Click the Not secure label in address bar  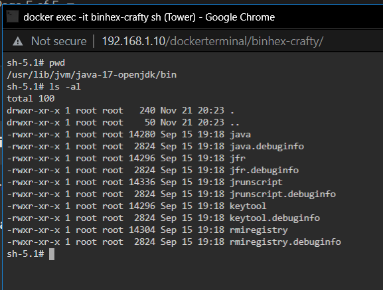59,41
